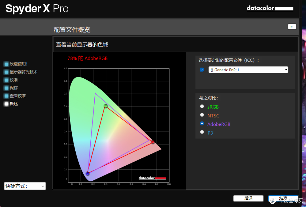Click the 显示器背光技术 step indicator icon
Viewport: 306px width, 207px height.
6,72
